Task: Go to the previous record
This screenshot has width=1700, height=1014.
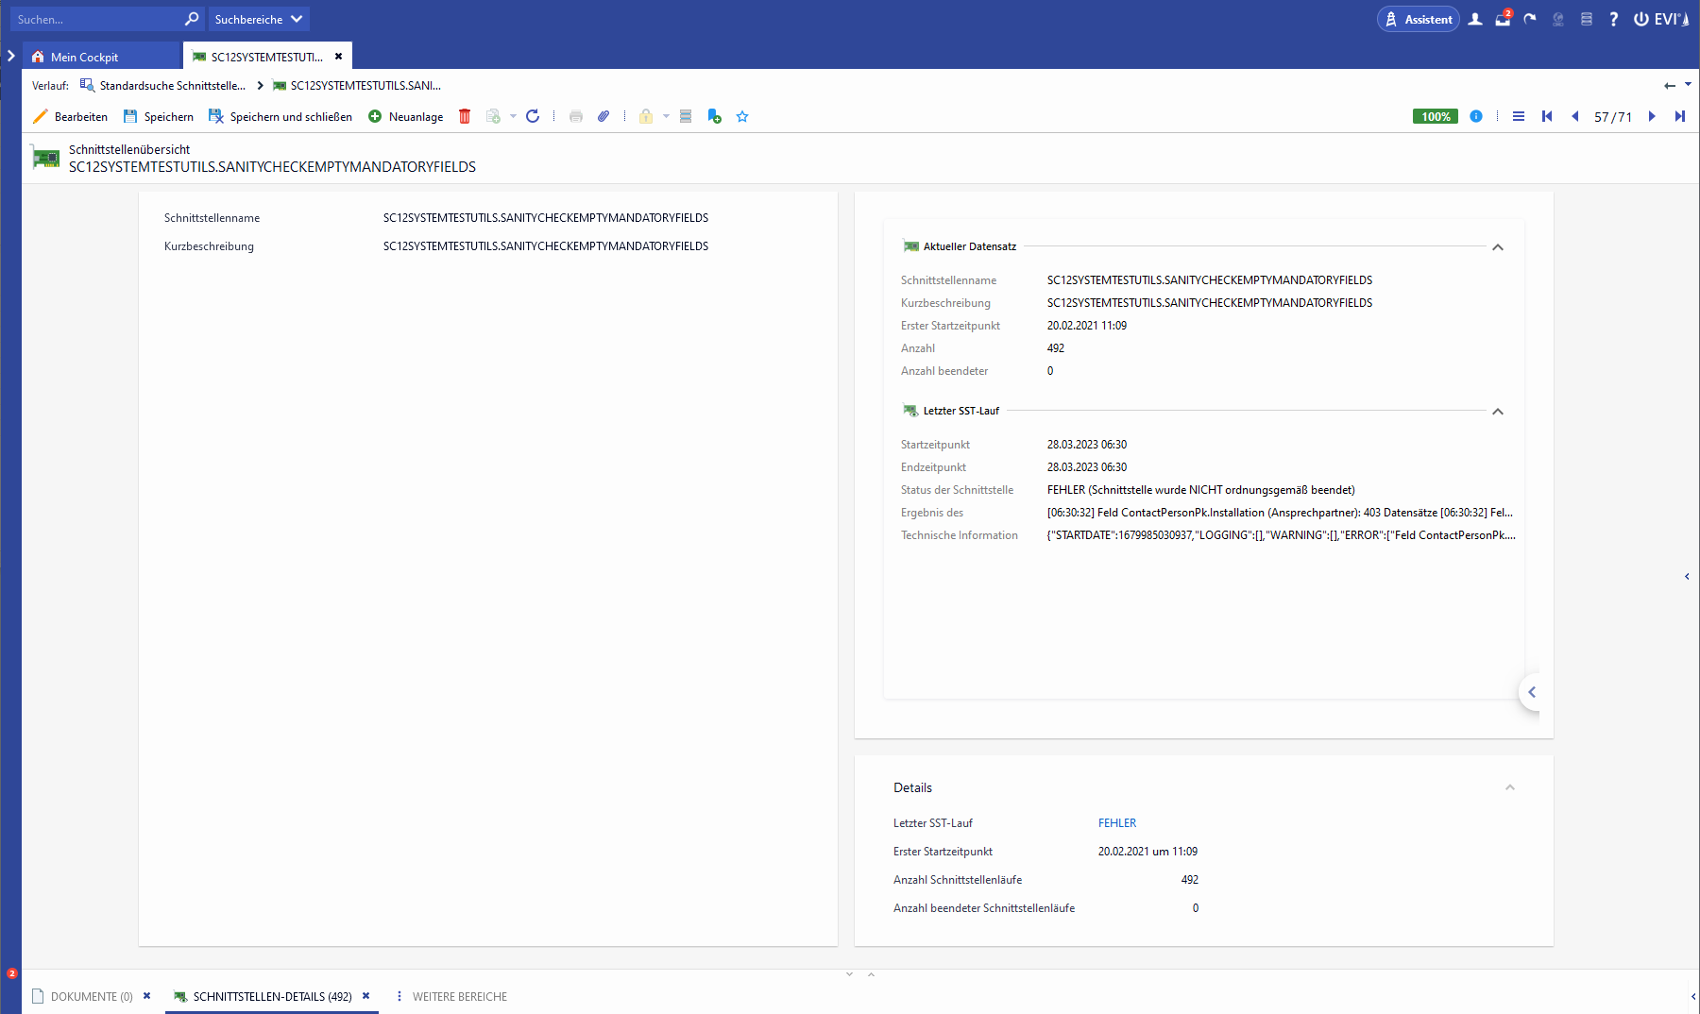Action: point(1574,116)
